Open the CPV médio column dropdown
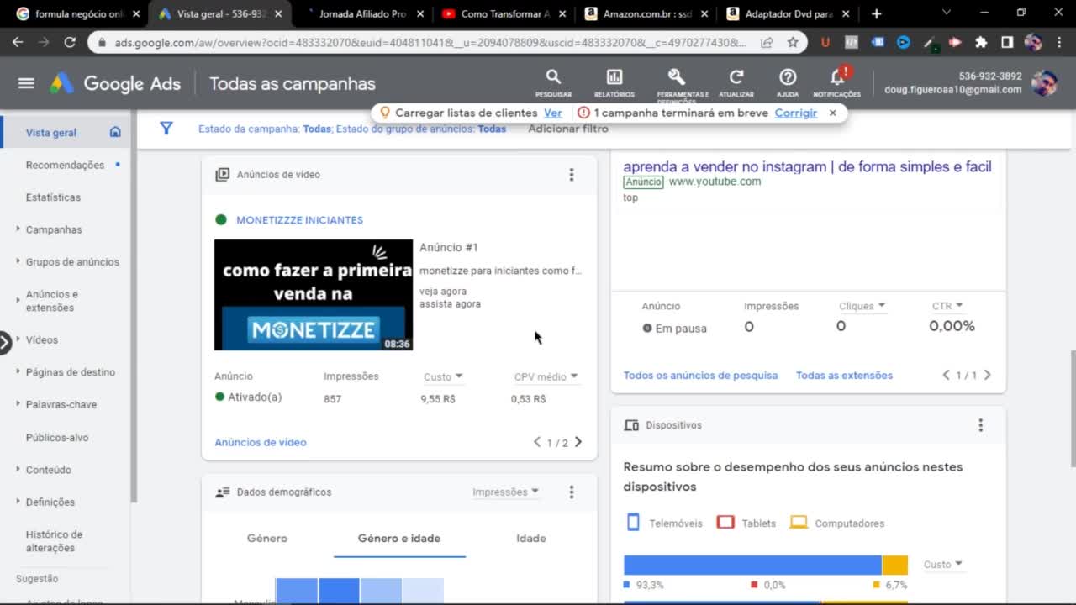The width and height of the screenshot is (1076, 605). [x=546, y=376]
